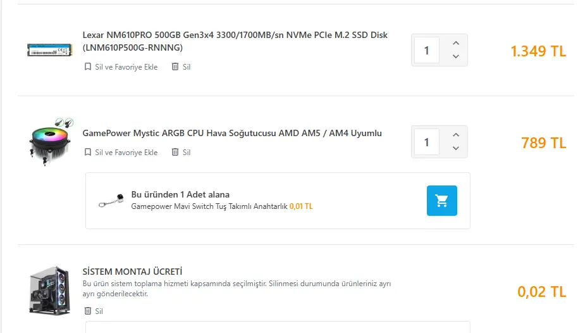Click Bu üründen 1 Adet alana text
This screenshot has height=333, width=578.
tap(180, 194)
